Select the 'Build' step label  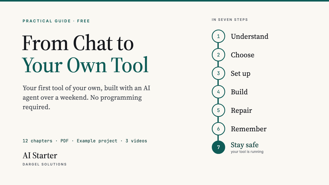pyautogui.click(x=239, y=92)
